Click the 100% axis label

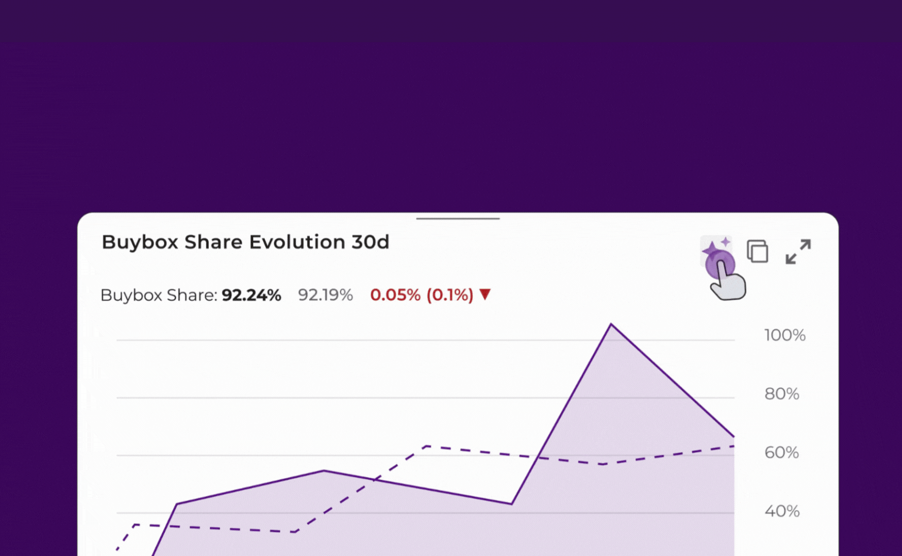click(784, 335)
